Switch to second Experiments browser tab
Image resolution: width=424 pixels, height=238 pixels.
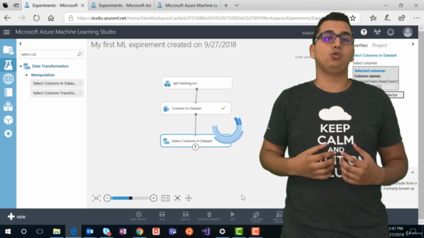tap(121, 5)
